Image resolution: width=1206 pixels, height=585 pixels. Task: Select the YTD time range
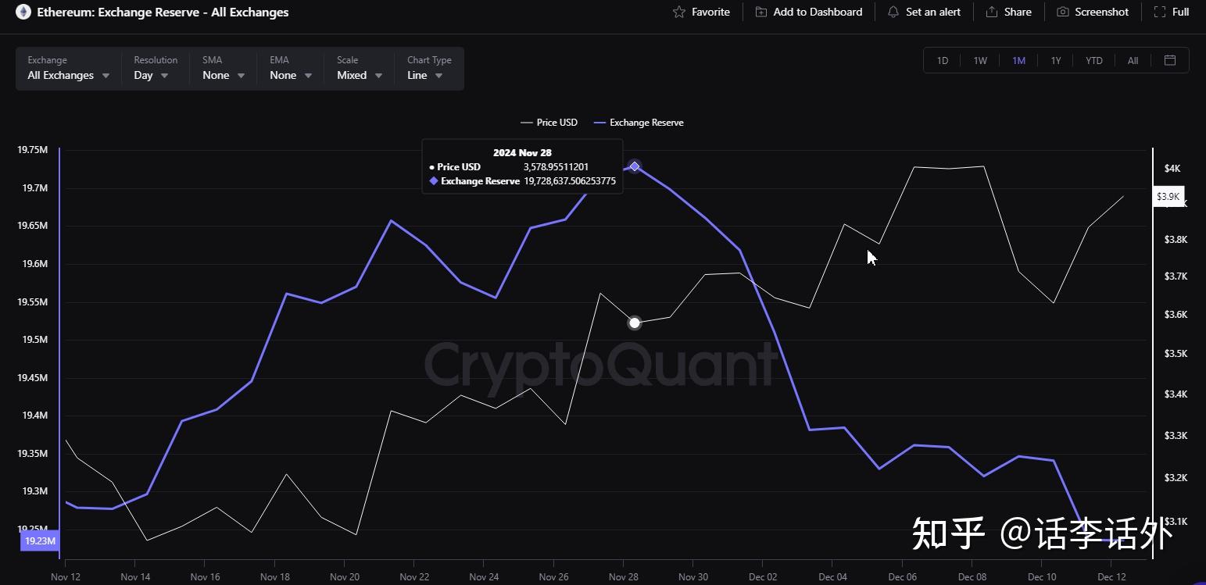tap(1094, 60)
